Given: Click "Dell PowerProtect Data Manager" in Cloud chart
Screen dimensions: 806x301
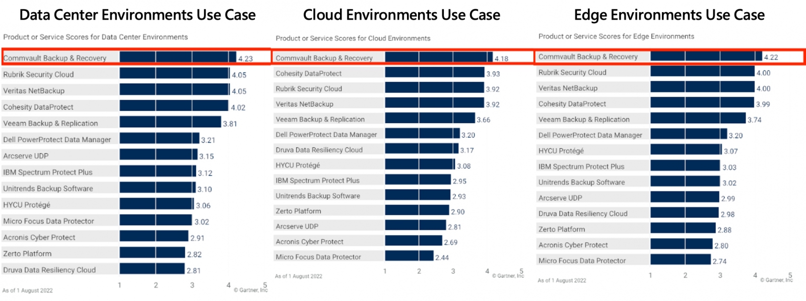Looking at the screenshot, I should [326, 135].
